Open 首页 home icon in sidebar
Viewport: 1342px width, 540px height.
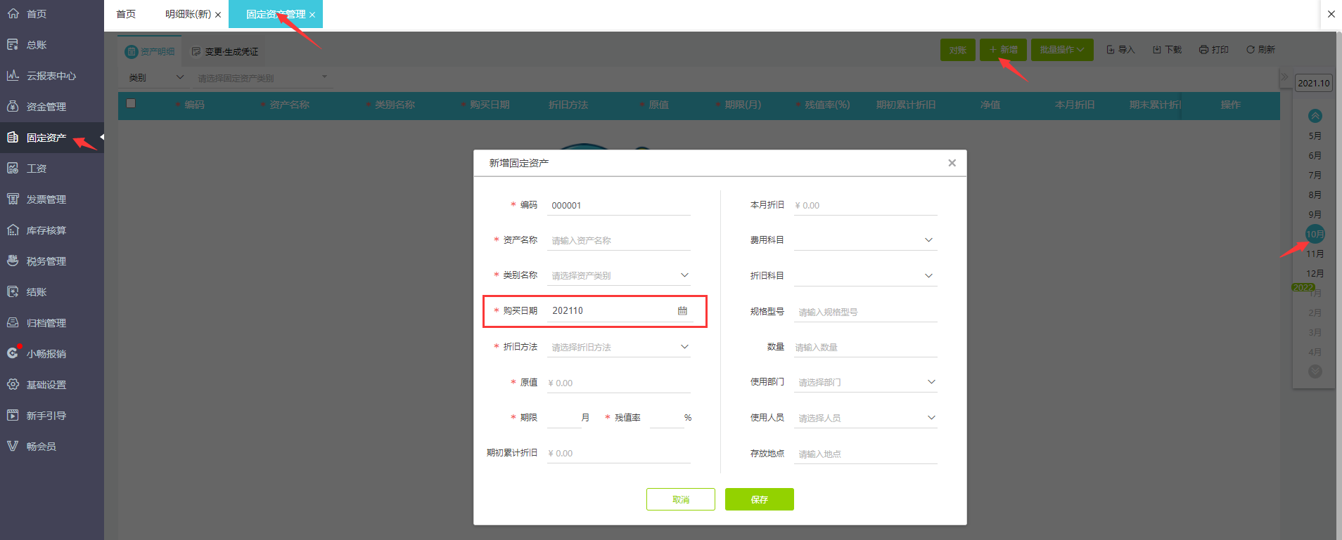[13, 14]
